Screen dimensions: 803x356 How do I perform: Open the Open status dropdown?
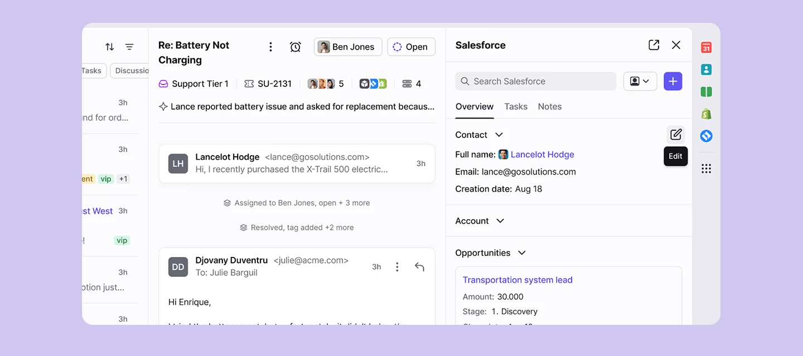[411, 47]
